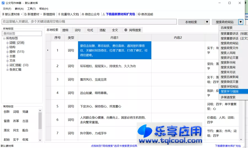This screenshot has height=148, width=248.
Task: Select 搜索重要讲话 (标题) menu entry
Action: coord(233,34)
